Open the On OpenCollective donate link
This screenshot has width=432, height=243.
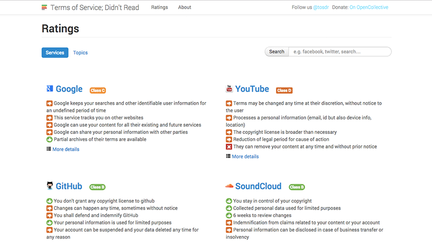pos(369,8)
